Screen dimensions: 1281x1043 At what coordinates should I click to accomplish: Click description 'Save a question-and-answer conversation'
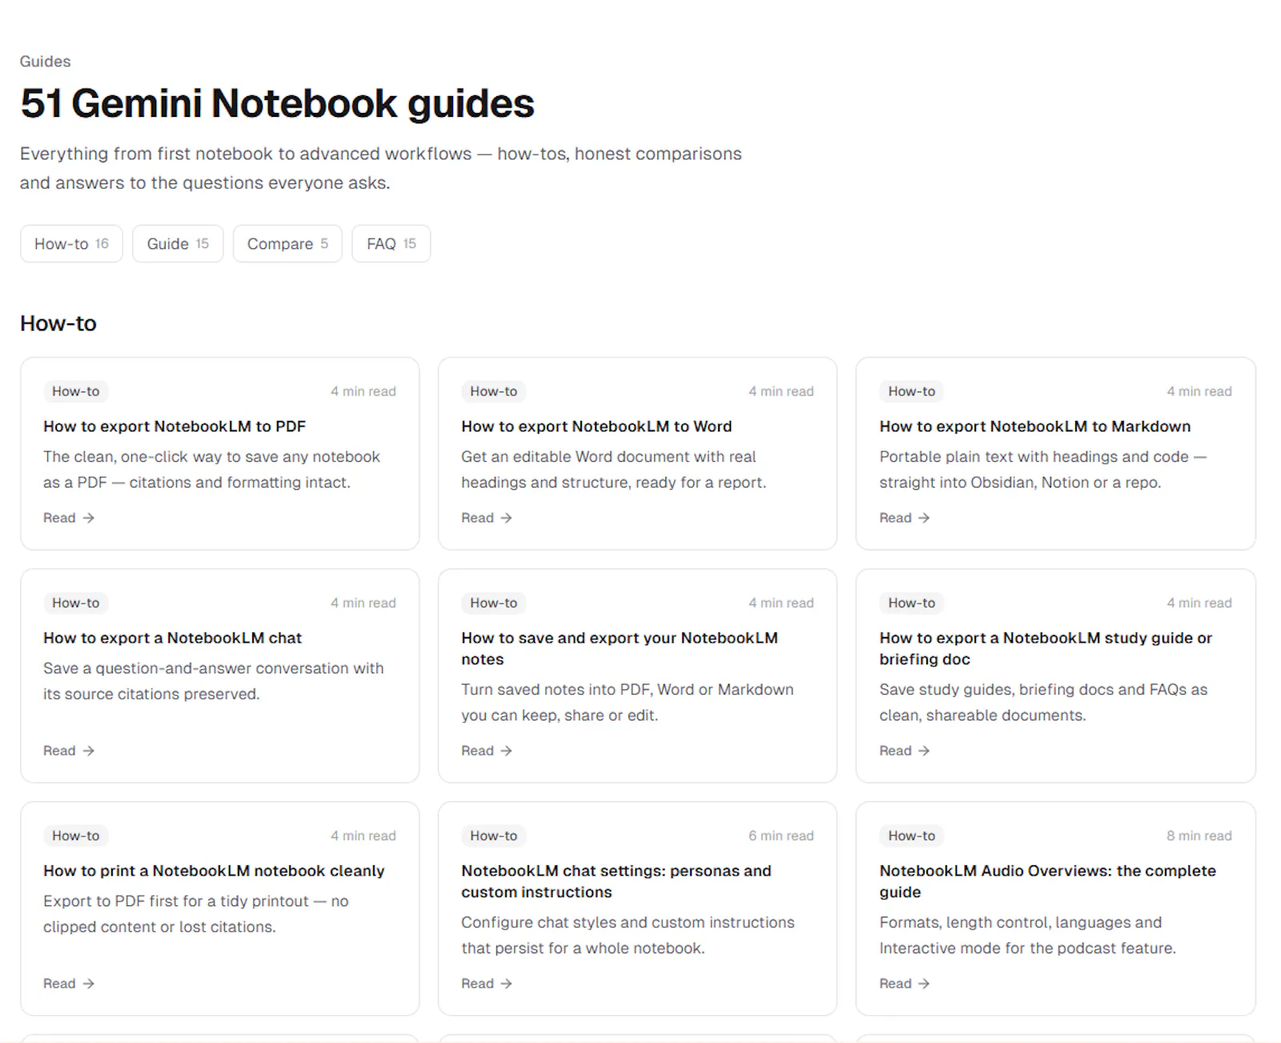point(214,681)
